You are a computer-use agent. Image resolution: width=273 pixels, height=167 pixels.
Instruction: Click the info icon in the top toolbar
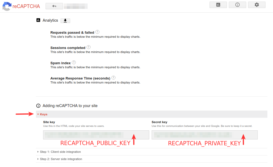[237, 5]
